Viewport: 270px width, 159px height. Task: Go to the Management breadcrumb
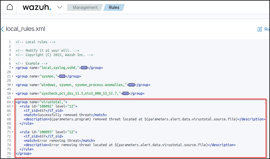tap(85, 7)
